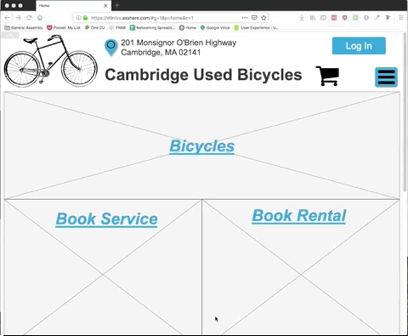Viewport: 408px width, 336px height.
Task: Click the bicycle logo image
Action: tap(51, 61)
